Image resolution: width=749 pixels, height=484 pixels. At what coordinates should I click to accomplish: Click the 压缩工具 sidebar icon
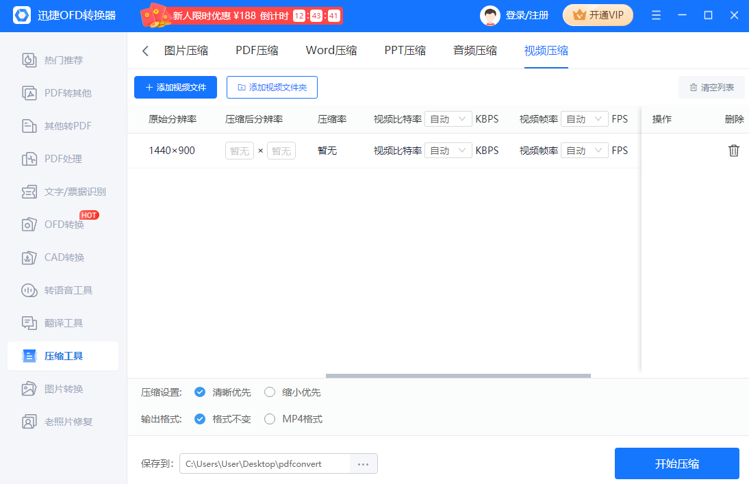click(29, 356)
